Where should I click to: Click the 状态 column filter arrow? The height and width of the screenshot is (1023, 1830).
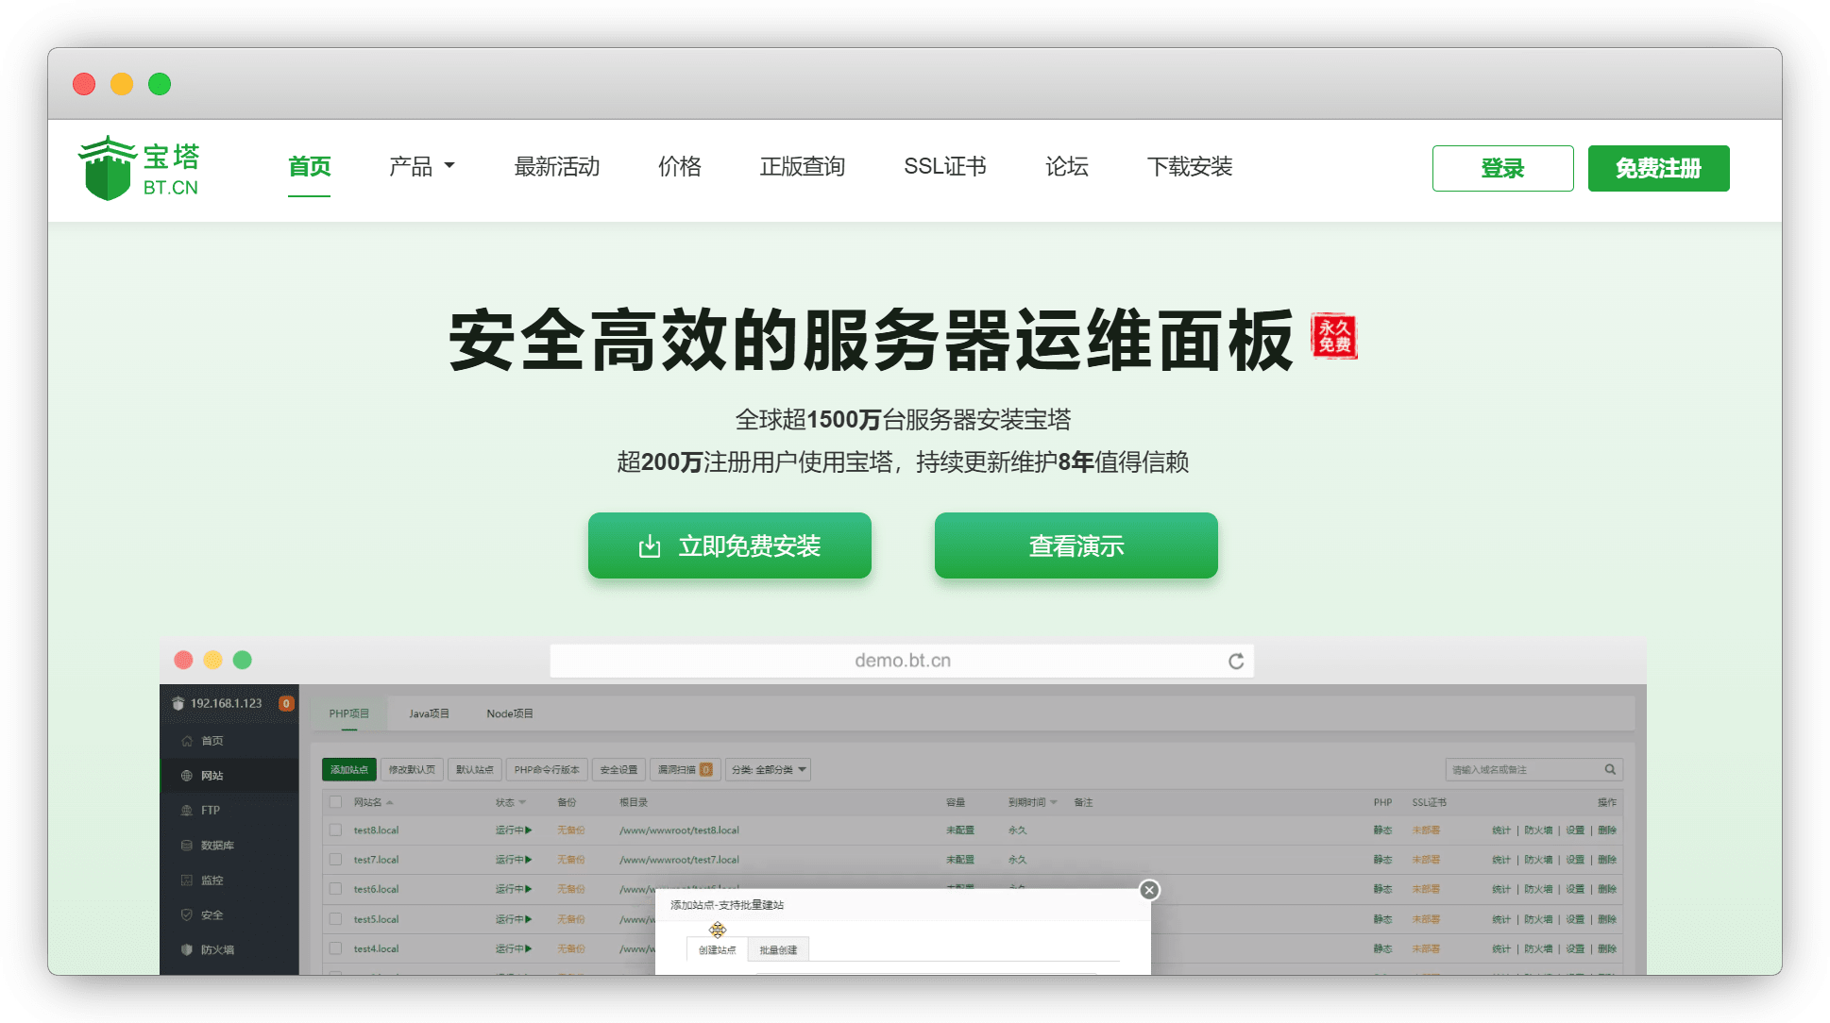(x=522, y=803)
